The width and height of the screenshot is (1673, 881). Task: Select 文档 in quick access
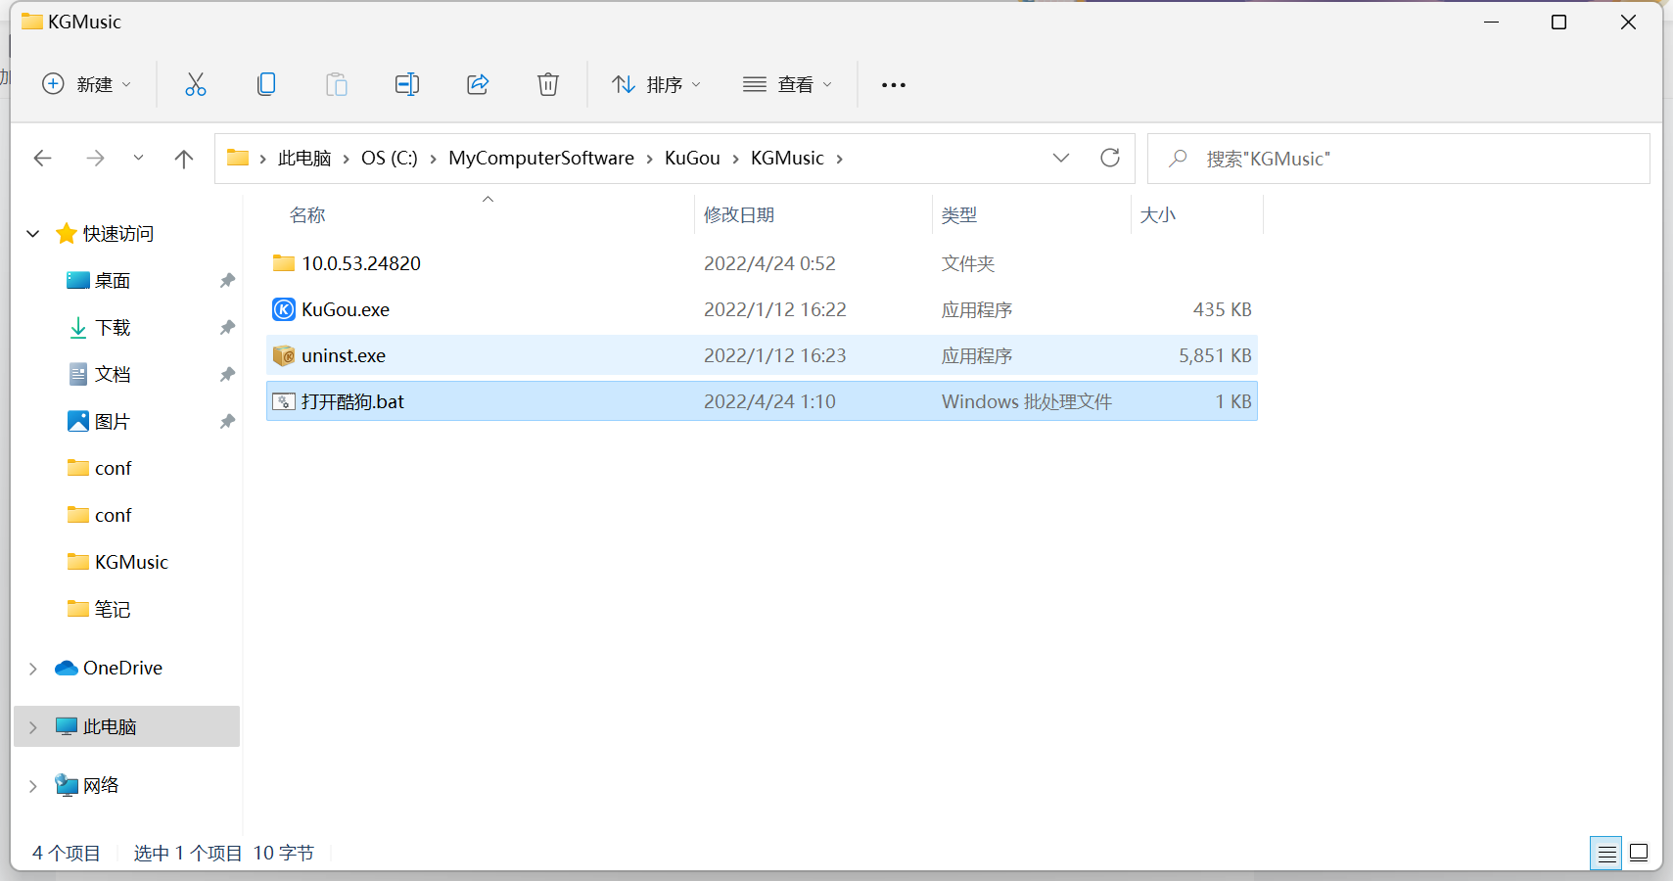(x=113, y=375)
